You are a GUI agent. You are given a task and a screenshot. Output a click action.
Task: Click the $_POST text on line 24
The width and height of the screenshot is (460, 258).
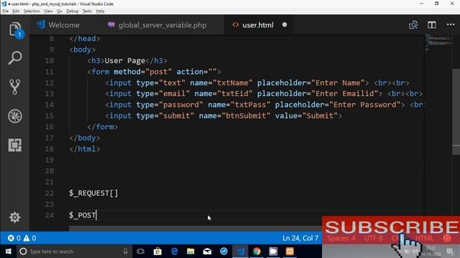[83, 215]
